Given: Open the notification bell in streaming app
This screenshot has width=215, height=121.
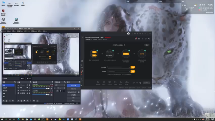Looking at the screenshot, I should [146, 38].
